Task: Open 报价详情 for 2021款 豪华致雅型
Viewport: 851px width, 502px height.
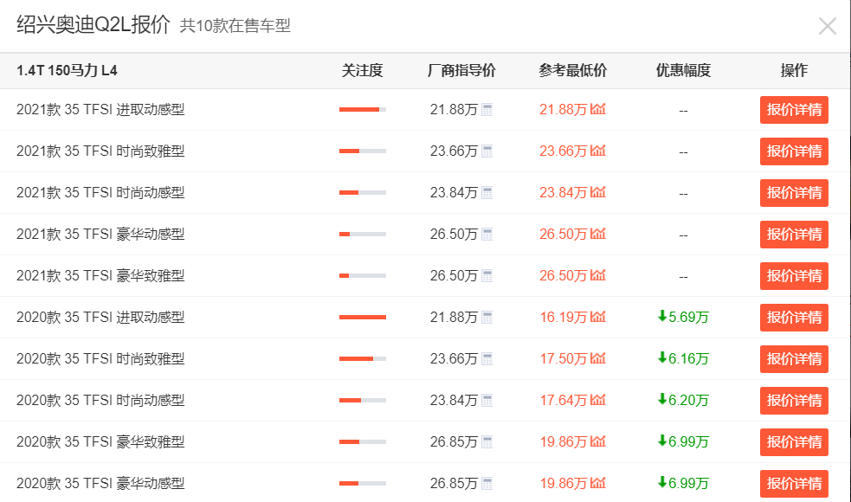Action: pyautogui.click(x=794, y=276)
